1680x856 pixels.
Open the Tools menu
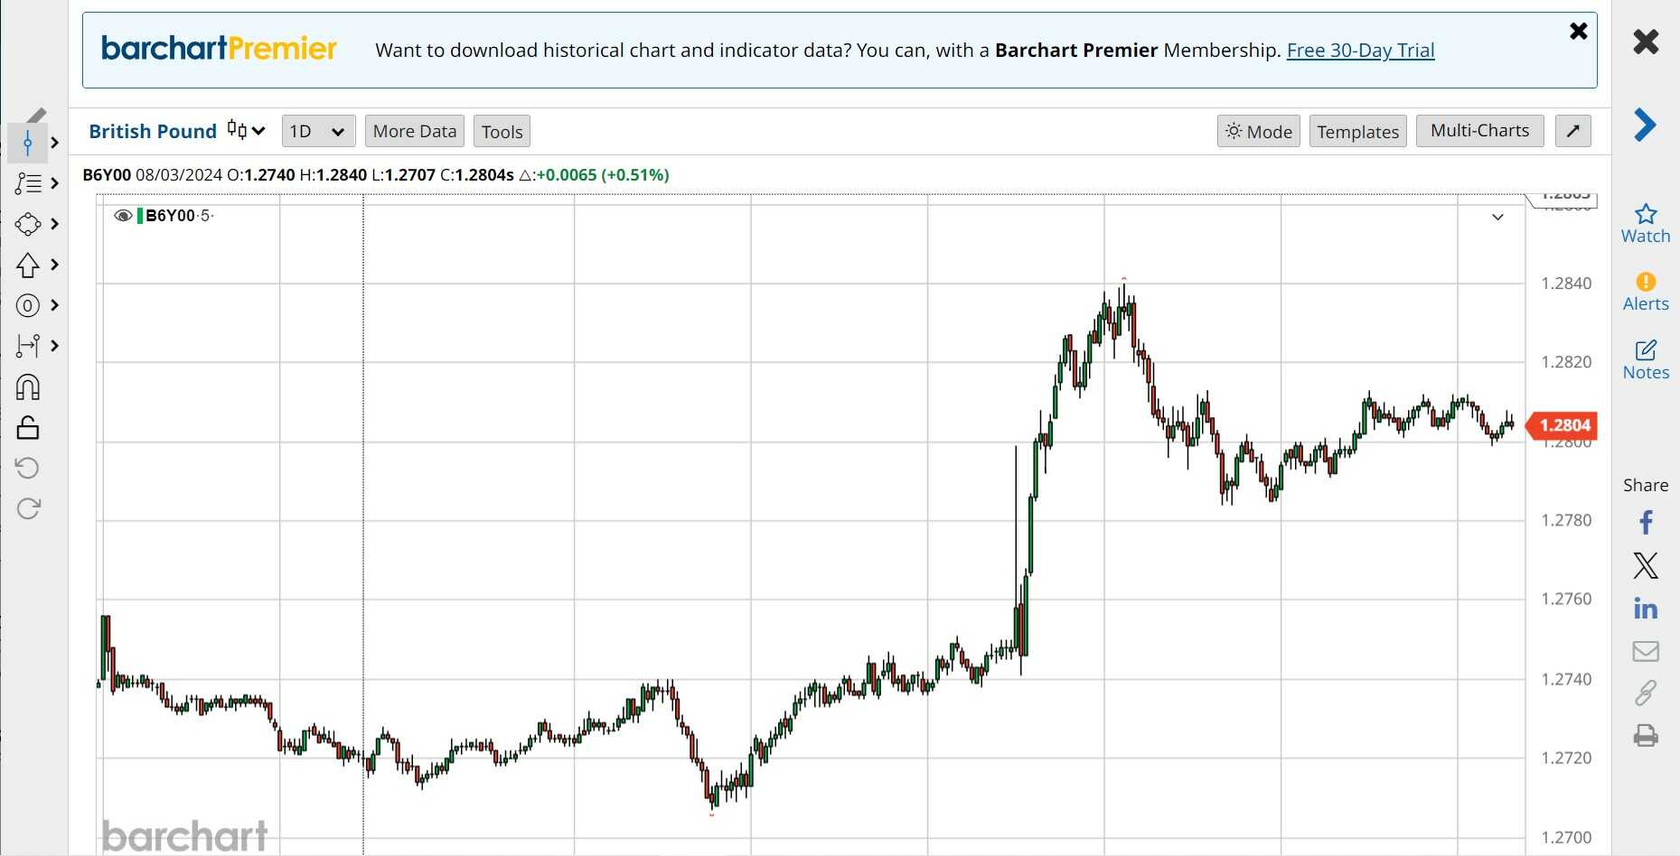(502, 132)
